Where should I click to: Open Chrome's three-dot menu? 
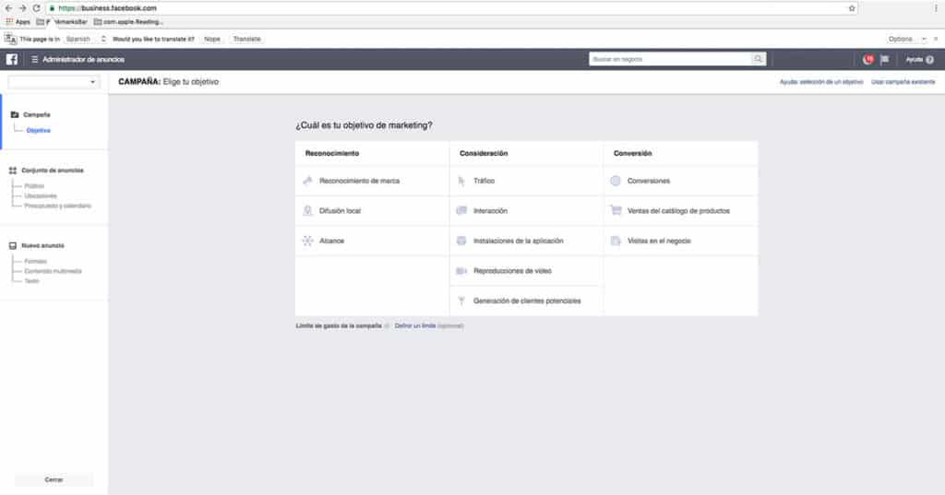936,8
